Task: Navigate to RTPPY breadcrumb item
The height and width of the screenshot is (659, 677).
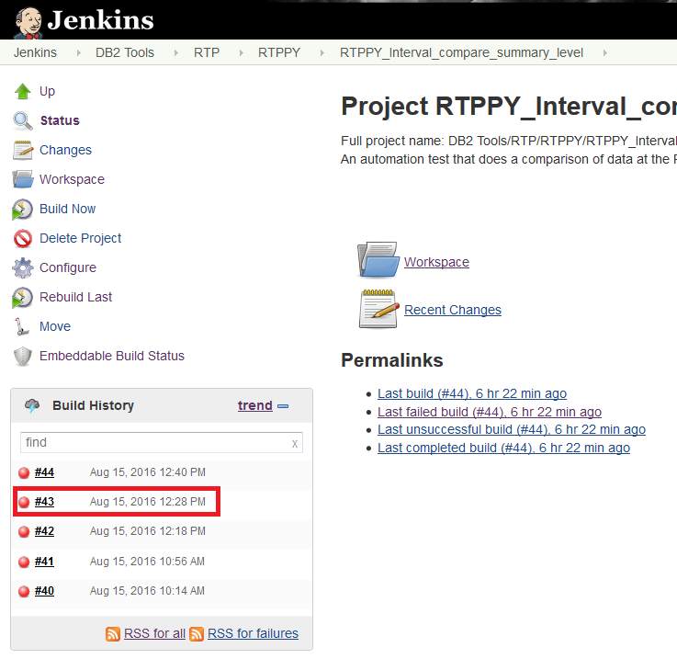Action: point(279,52)
